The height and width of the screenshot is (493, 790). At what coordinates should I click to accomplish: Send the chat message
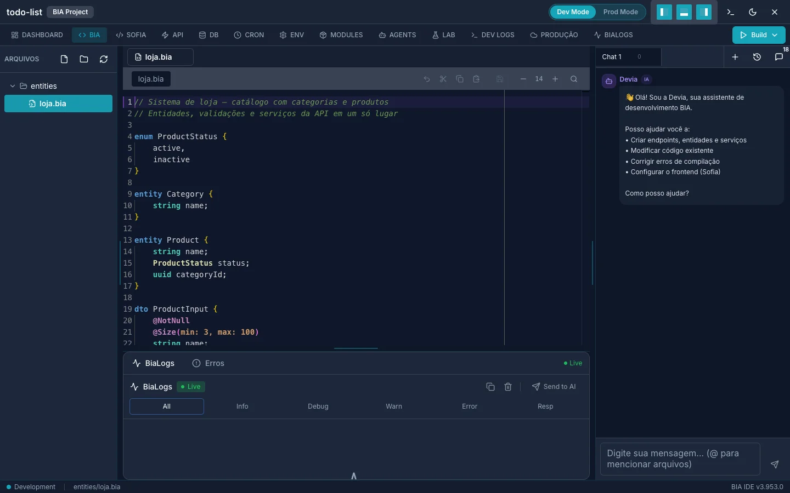(775, 465)
